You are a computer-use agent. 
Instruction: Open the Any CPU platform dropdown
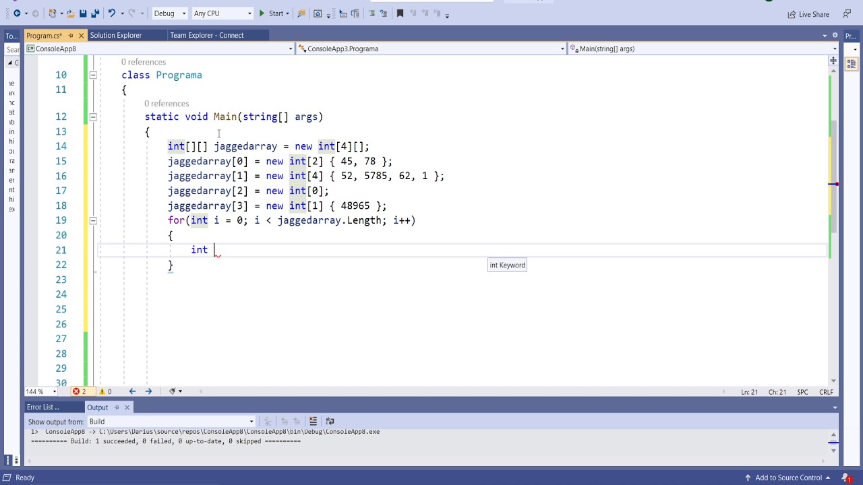[222, 13]
